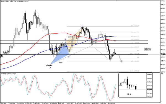Click the 23.6 Fibonacci level label
The width and height of the screenshot is (166, 104).
point(135,32)
